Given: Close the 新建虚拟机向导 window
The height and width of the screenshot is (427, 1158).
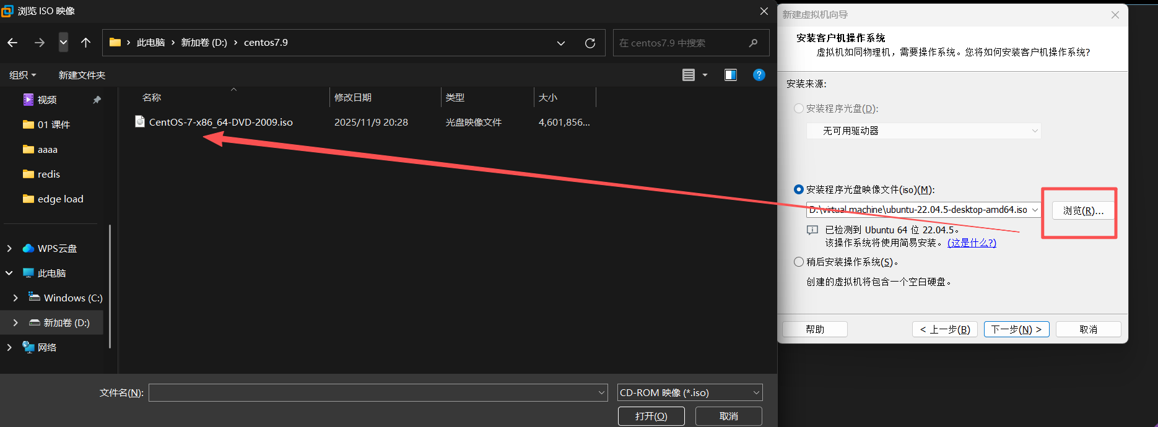Looking at the screenshot, I should (1115, 15).
